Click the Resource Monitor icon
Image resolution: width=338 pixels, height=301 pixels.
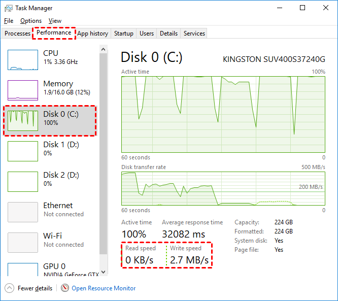point(65,288)
